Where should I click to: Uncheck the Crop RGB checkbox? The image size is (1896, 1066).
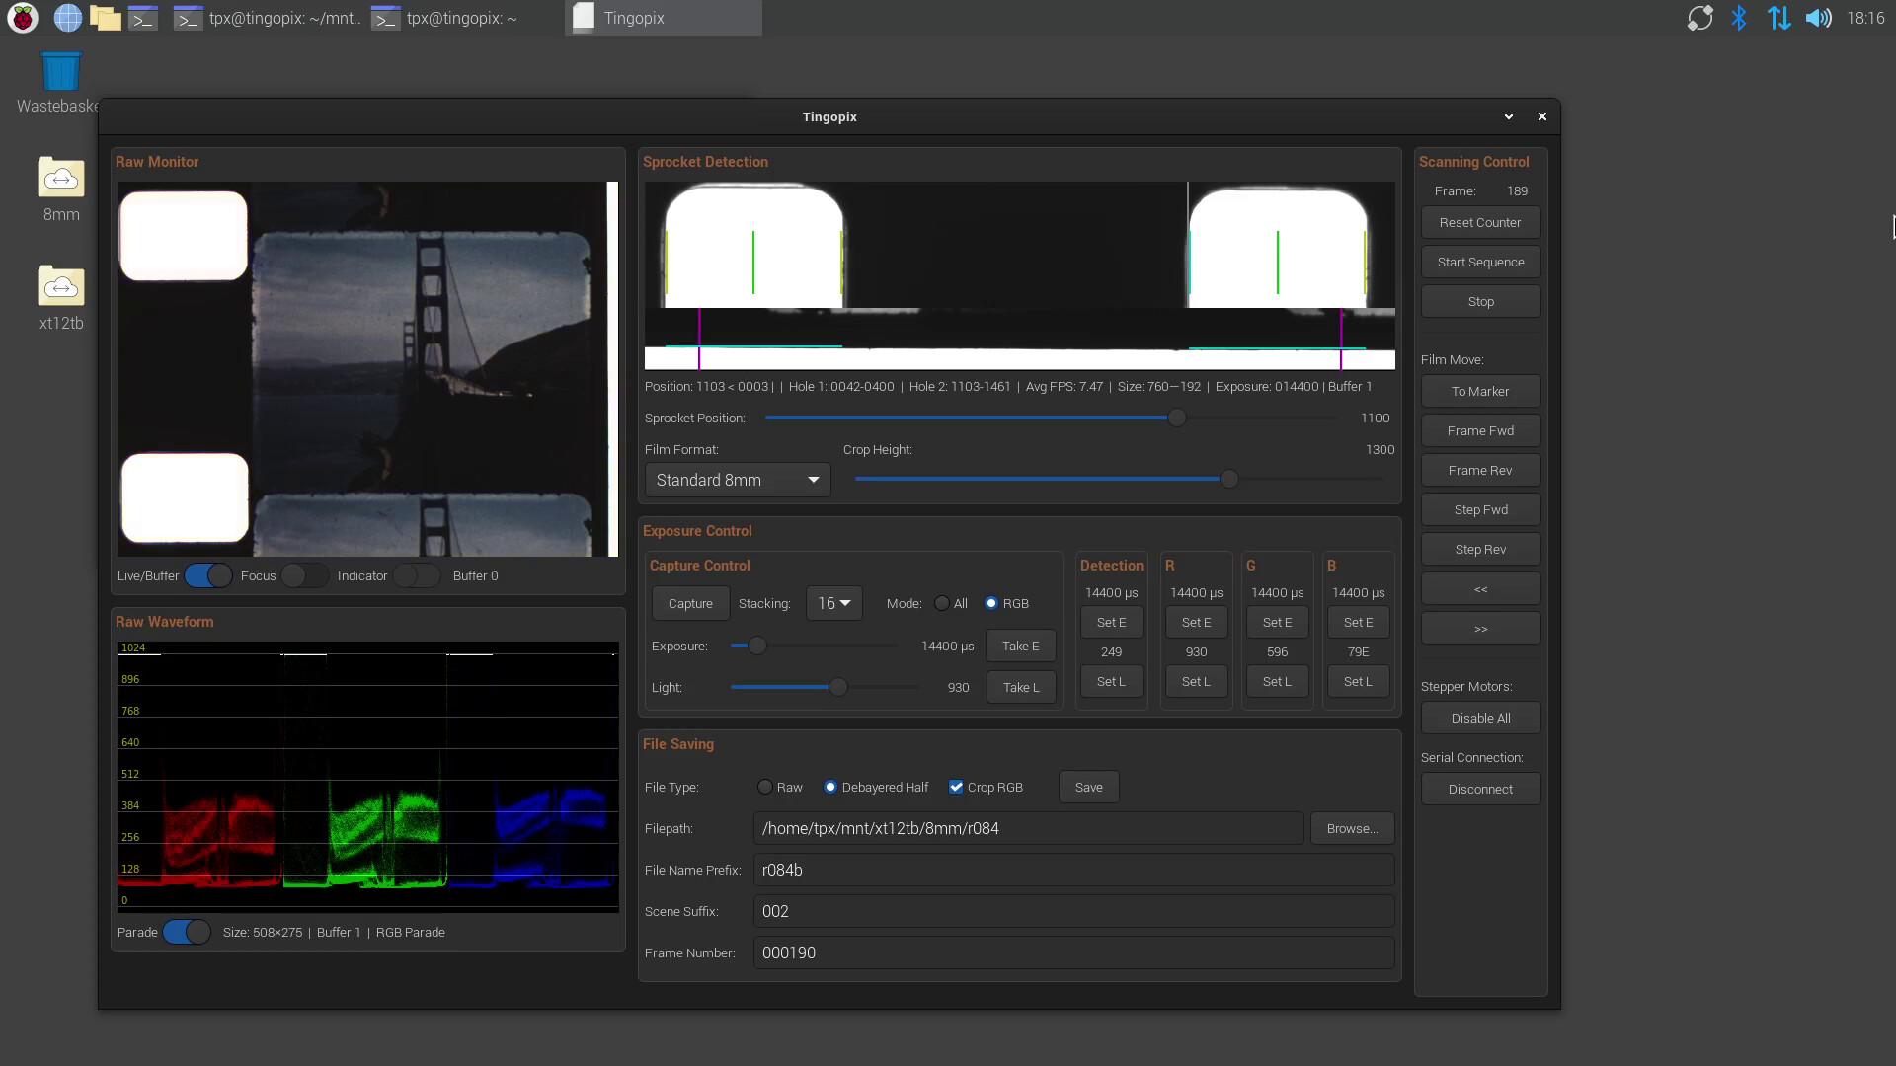[x=956, y=787]
